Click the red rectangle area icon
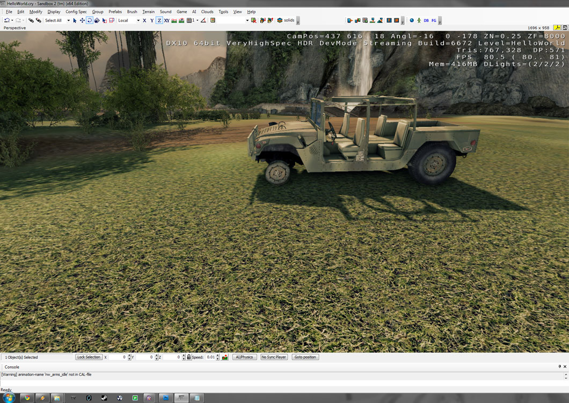569x403 pixels. 112,20
